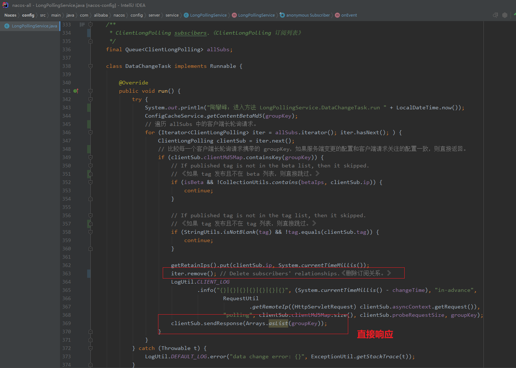Click pink method icon before onEvent breadcrumb
Screen dimensions: 516x368
tap(337, 15)
